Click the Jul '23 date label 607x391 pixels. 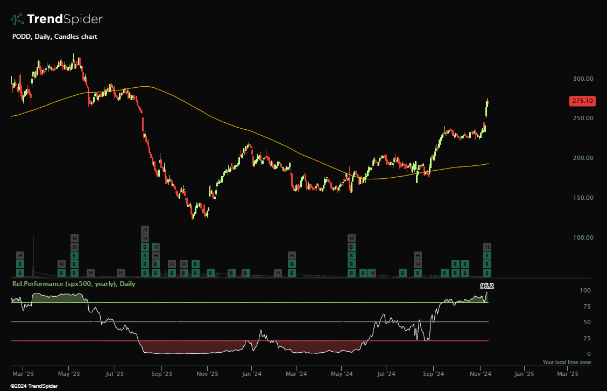pos(115,374)
